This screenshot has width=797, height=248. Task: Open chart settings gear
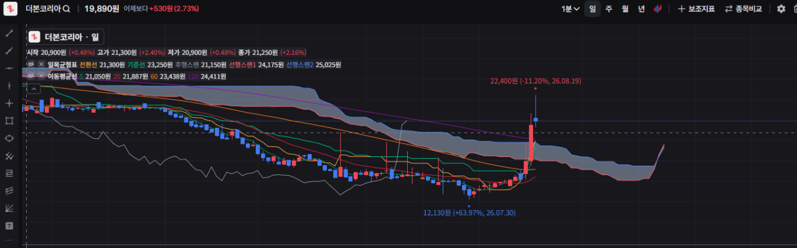[x=781, y=9]
